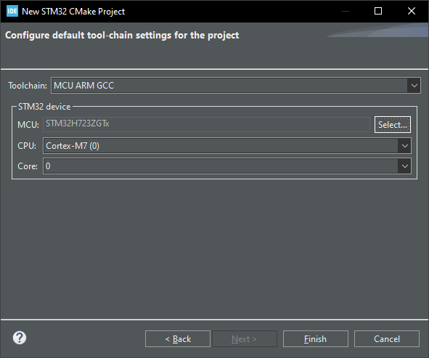Image resolution: width=429 pixels, height=358 pixels.
Task: Click the MCU ARM GCC combo box text
Action: click(x=83, y=86)
